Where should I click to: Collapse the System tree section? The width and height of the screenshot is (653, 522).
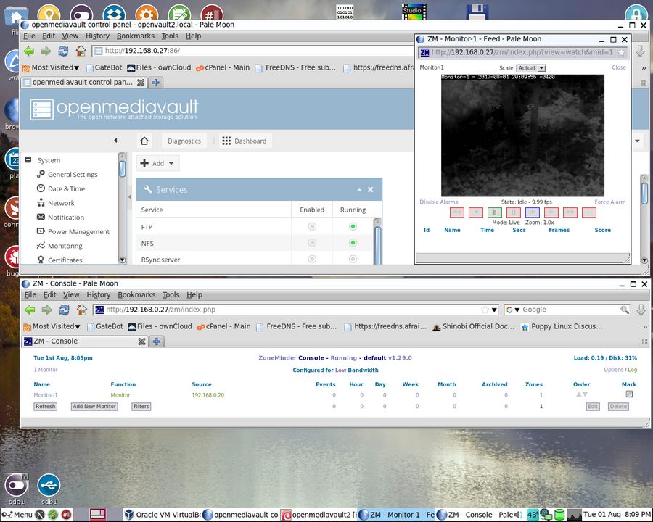pos(28,159)
